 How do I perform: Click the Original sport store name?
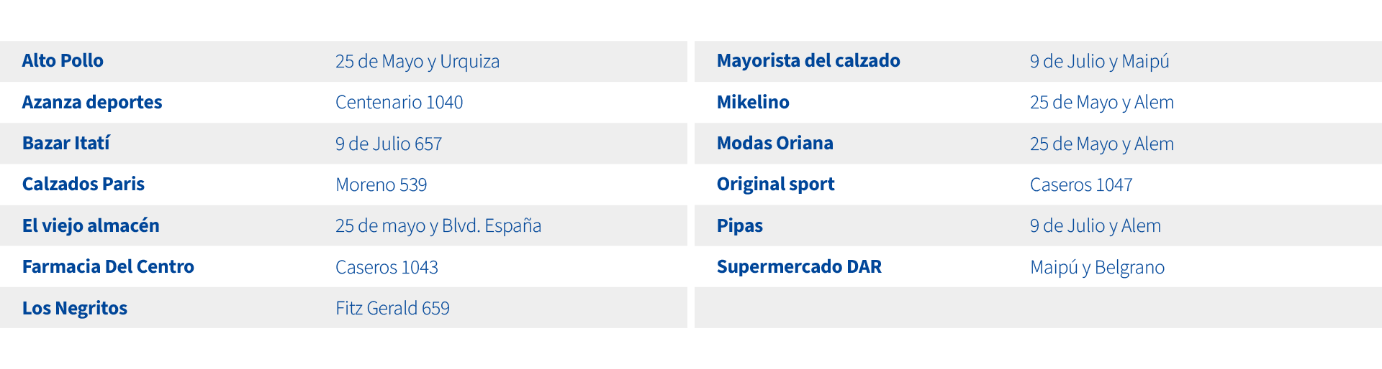776,184
